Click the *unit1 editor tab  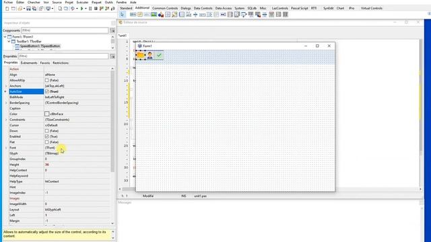[x=123, y=36]
